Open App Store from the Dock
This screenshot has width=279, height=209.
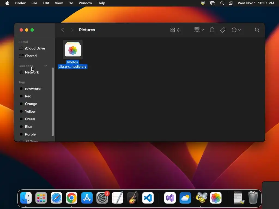click(87, 198)
